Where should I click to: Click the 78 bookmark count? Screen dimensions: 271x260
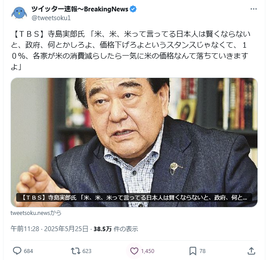click(202, 251)
